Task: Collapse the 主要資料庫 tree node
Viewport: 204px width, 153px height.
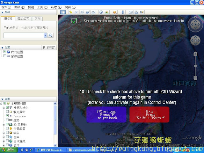Action: click(1, 104)
